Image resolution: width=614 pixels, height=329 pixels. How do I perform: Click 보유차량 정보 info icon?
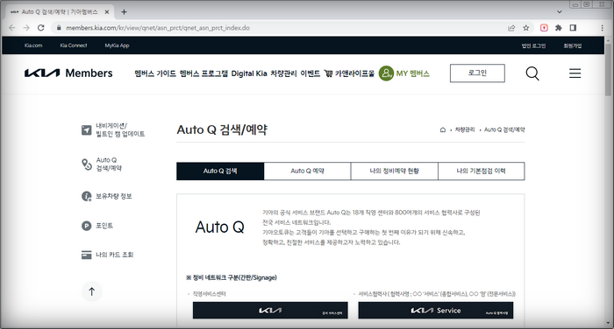click(x=86, y=196)
